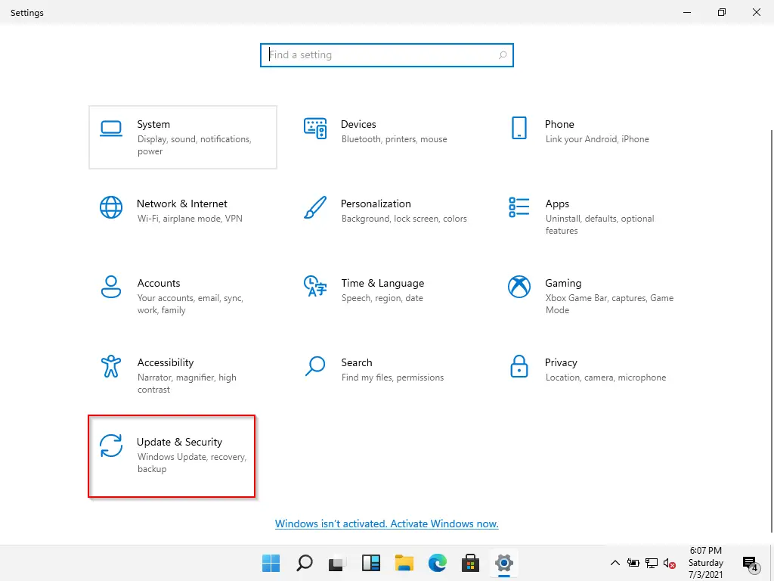Open the notification center icon
774x581 pixels.
pyautogui.click(x=751, y=563)
